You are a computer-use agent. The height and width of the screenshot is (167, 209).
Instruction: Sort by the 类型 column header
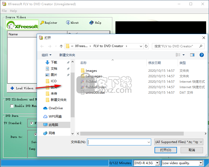click(182, 63)
